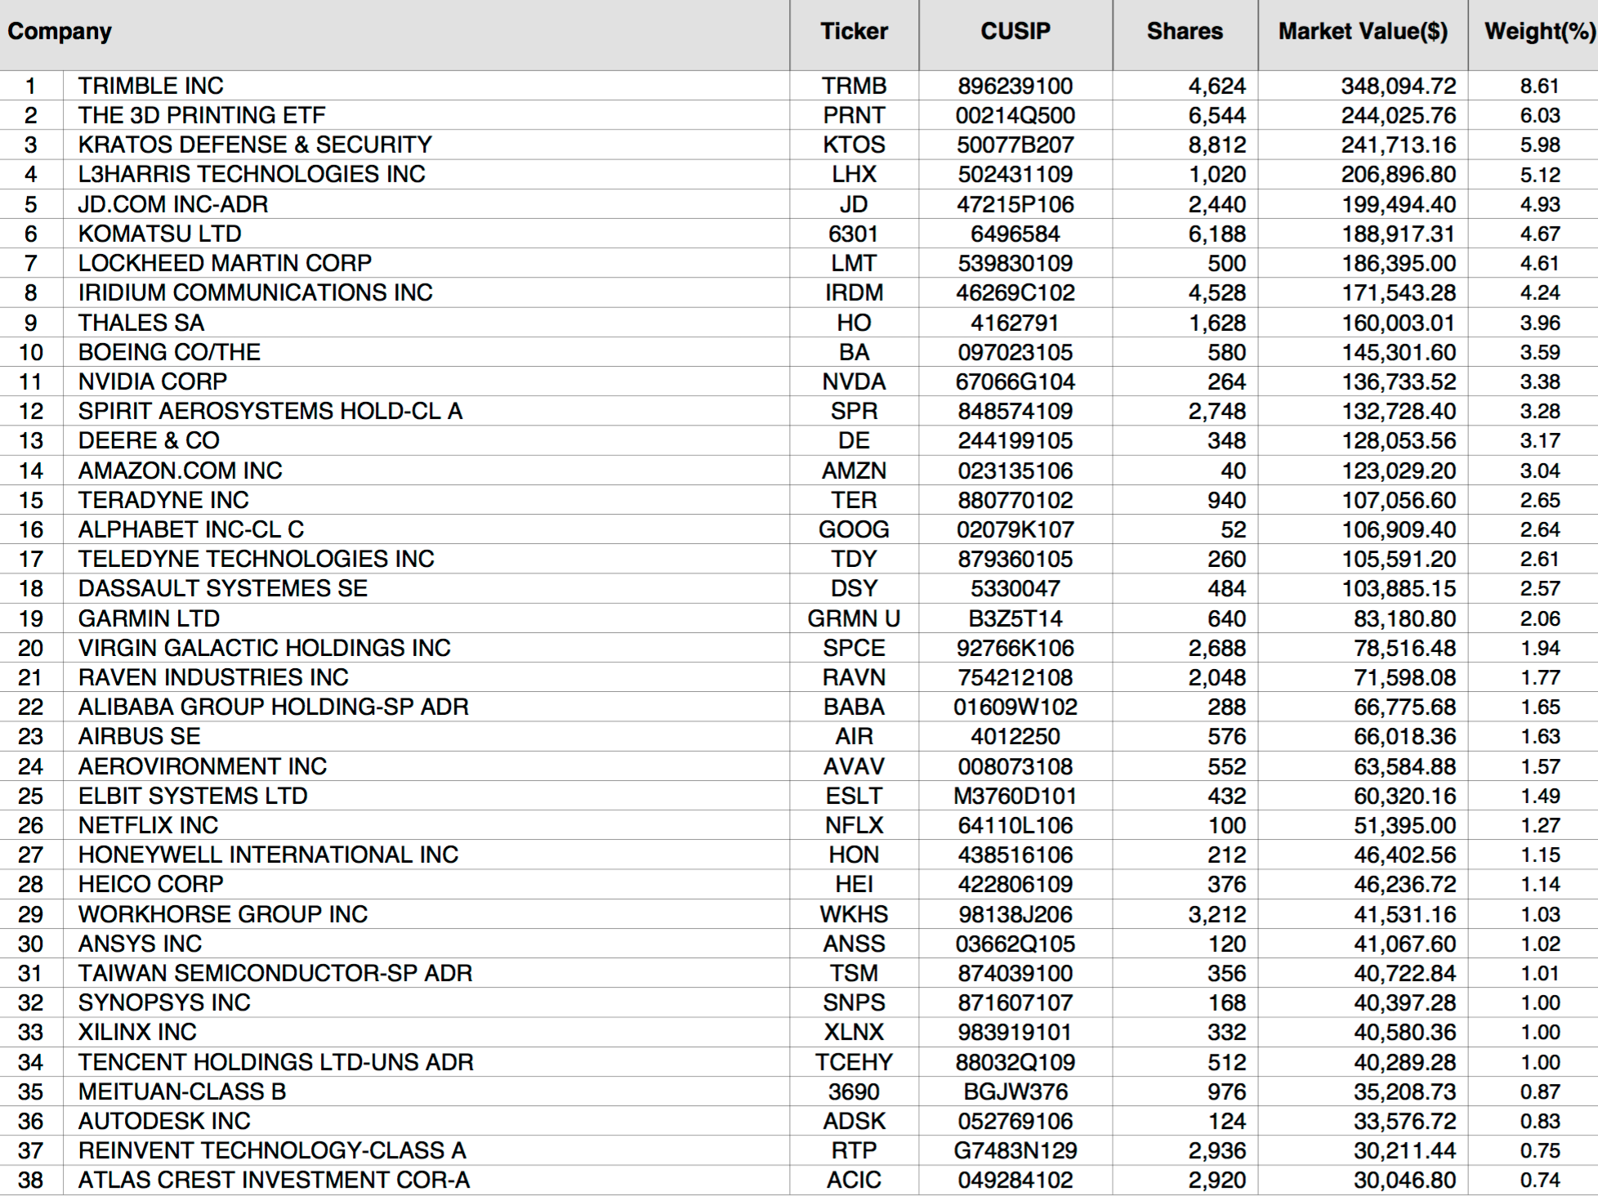Click the ACIC ticker cell
Image resolution: width=1598 pixels, height=1196 pixels.
click(854, 1180)
